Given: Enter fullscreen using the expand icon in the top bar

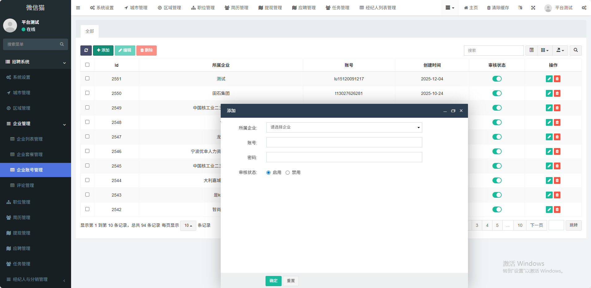Looking at the screenshot, I should 533,8.
